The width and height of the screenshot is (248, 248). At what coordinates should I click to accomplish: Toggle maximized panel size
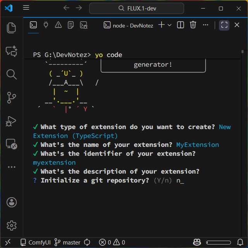coord(224,25)
